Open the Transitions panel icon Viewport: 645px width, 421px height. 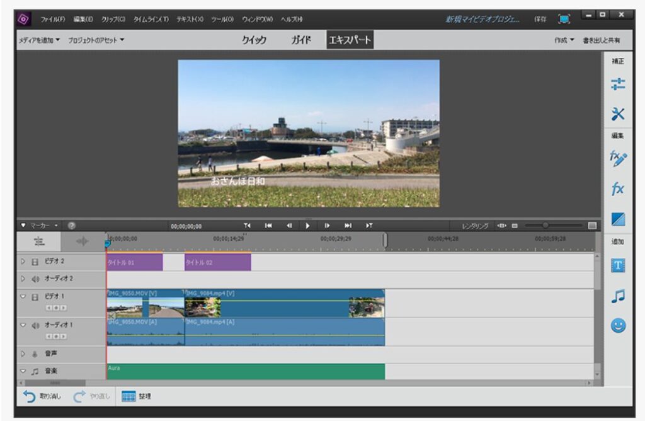click(x=618, y=219)
